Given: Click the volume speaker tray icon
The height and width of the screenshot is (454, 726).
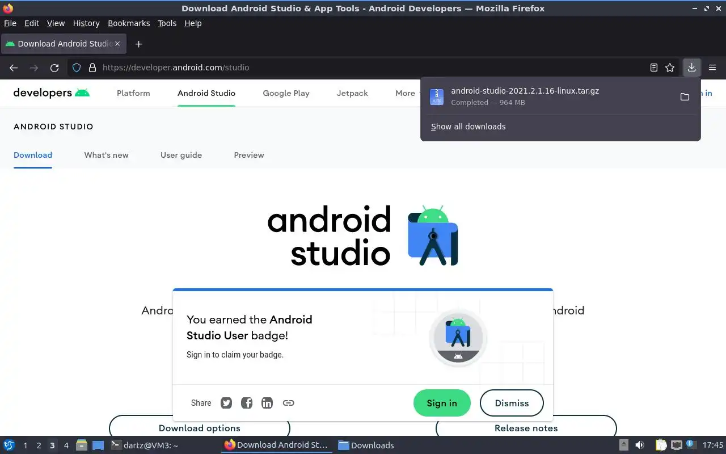Looking at the screenshot, I should [x=640, y=445].
